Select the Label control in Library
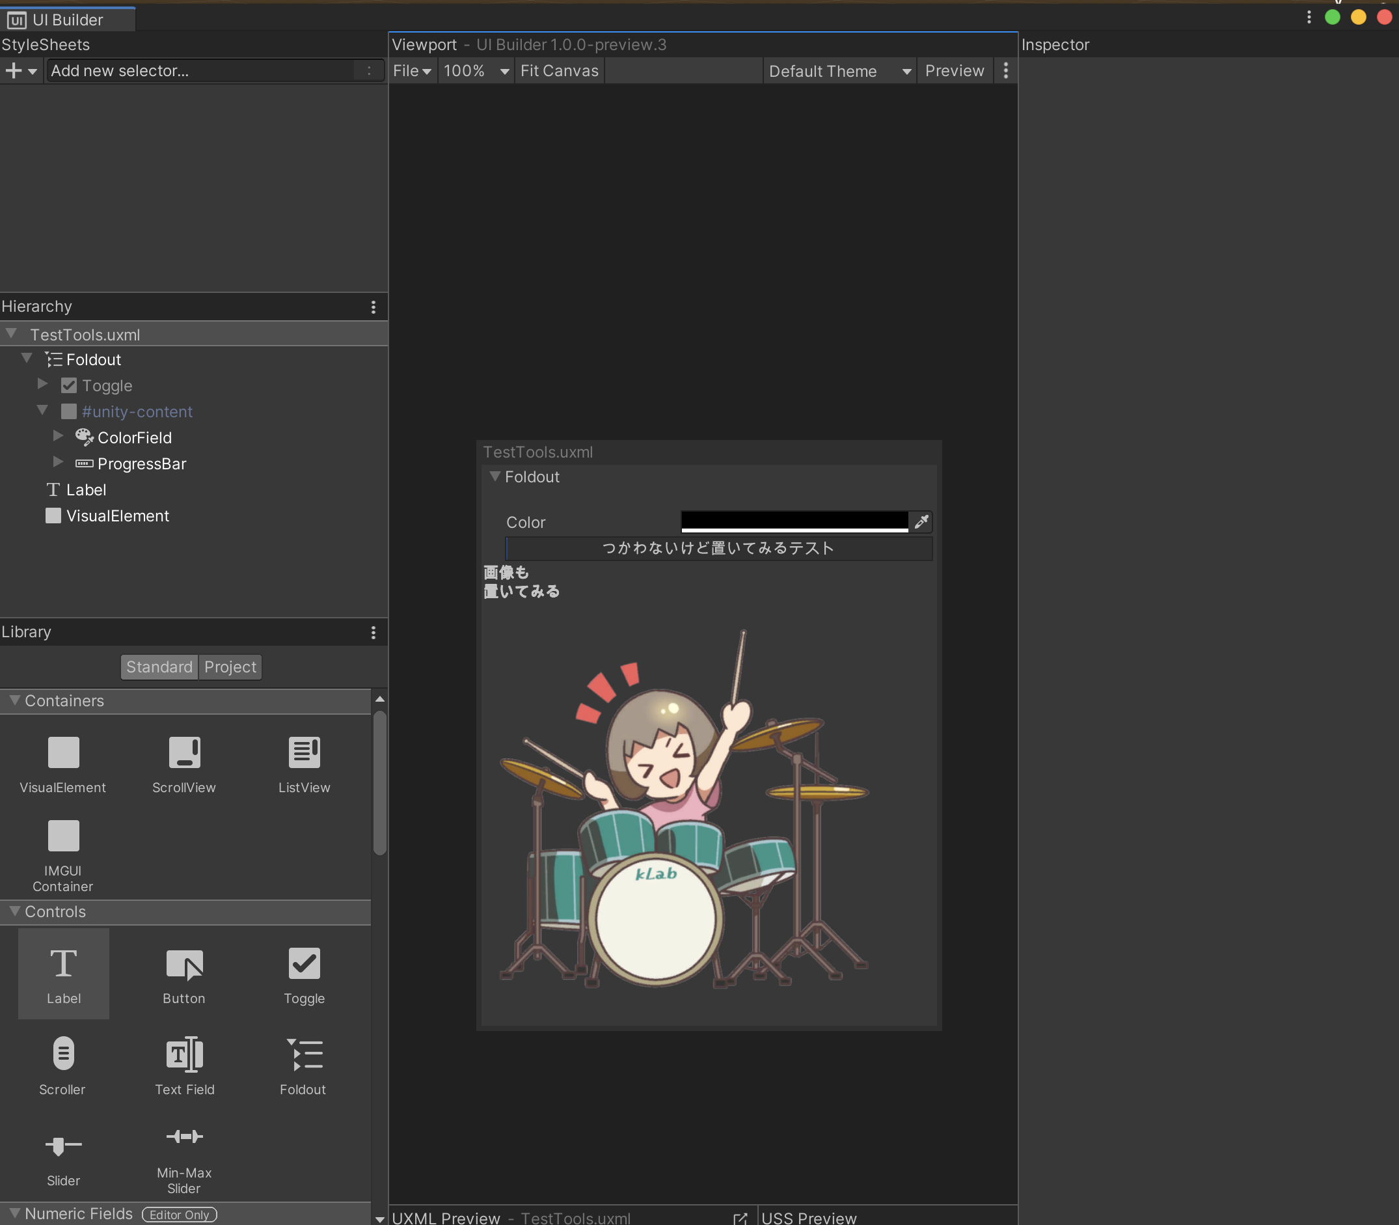 pyautogui.click(x=63, y=974)
